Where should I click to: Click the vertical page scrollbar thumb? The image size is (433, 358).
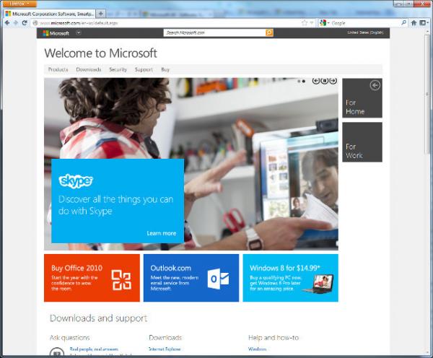pyautogui.click(x=427, y=94)
